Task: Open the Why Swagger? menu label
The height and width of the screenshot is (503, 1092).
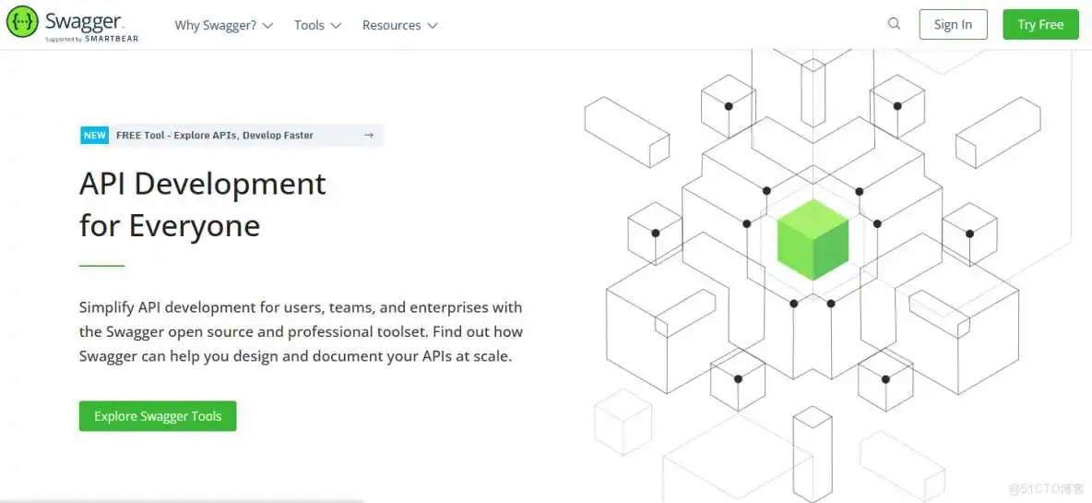Action: [x=216, y=25]
